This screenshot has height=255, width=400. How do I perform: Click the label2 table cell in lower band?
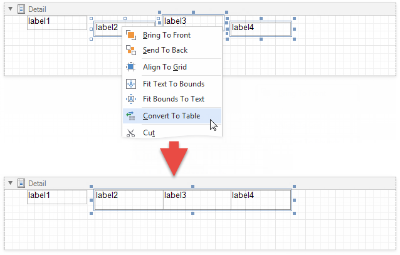click(129, 200)
